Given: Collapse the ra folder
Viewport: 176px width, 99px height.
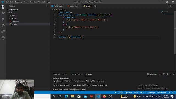Looking at the screenshot, I should pos(28,13).
